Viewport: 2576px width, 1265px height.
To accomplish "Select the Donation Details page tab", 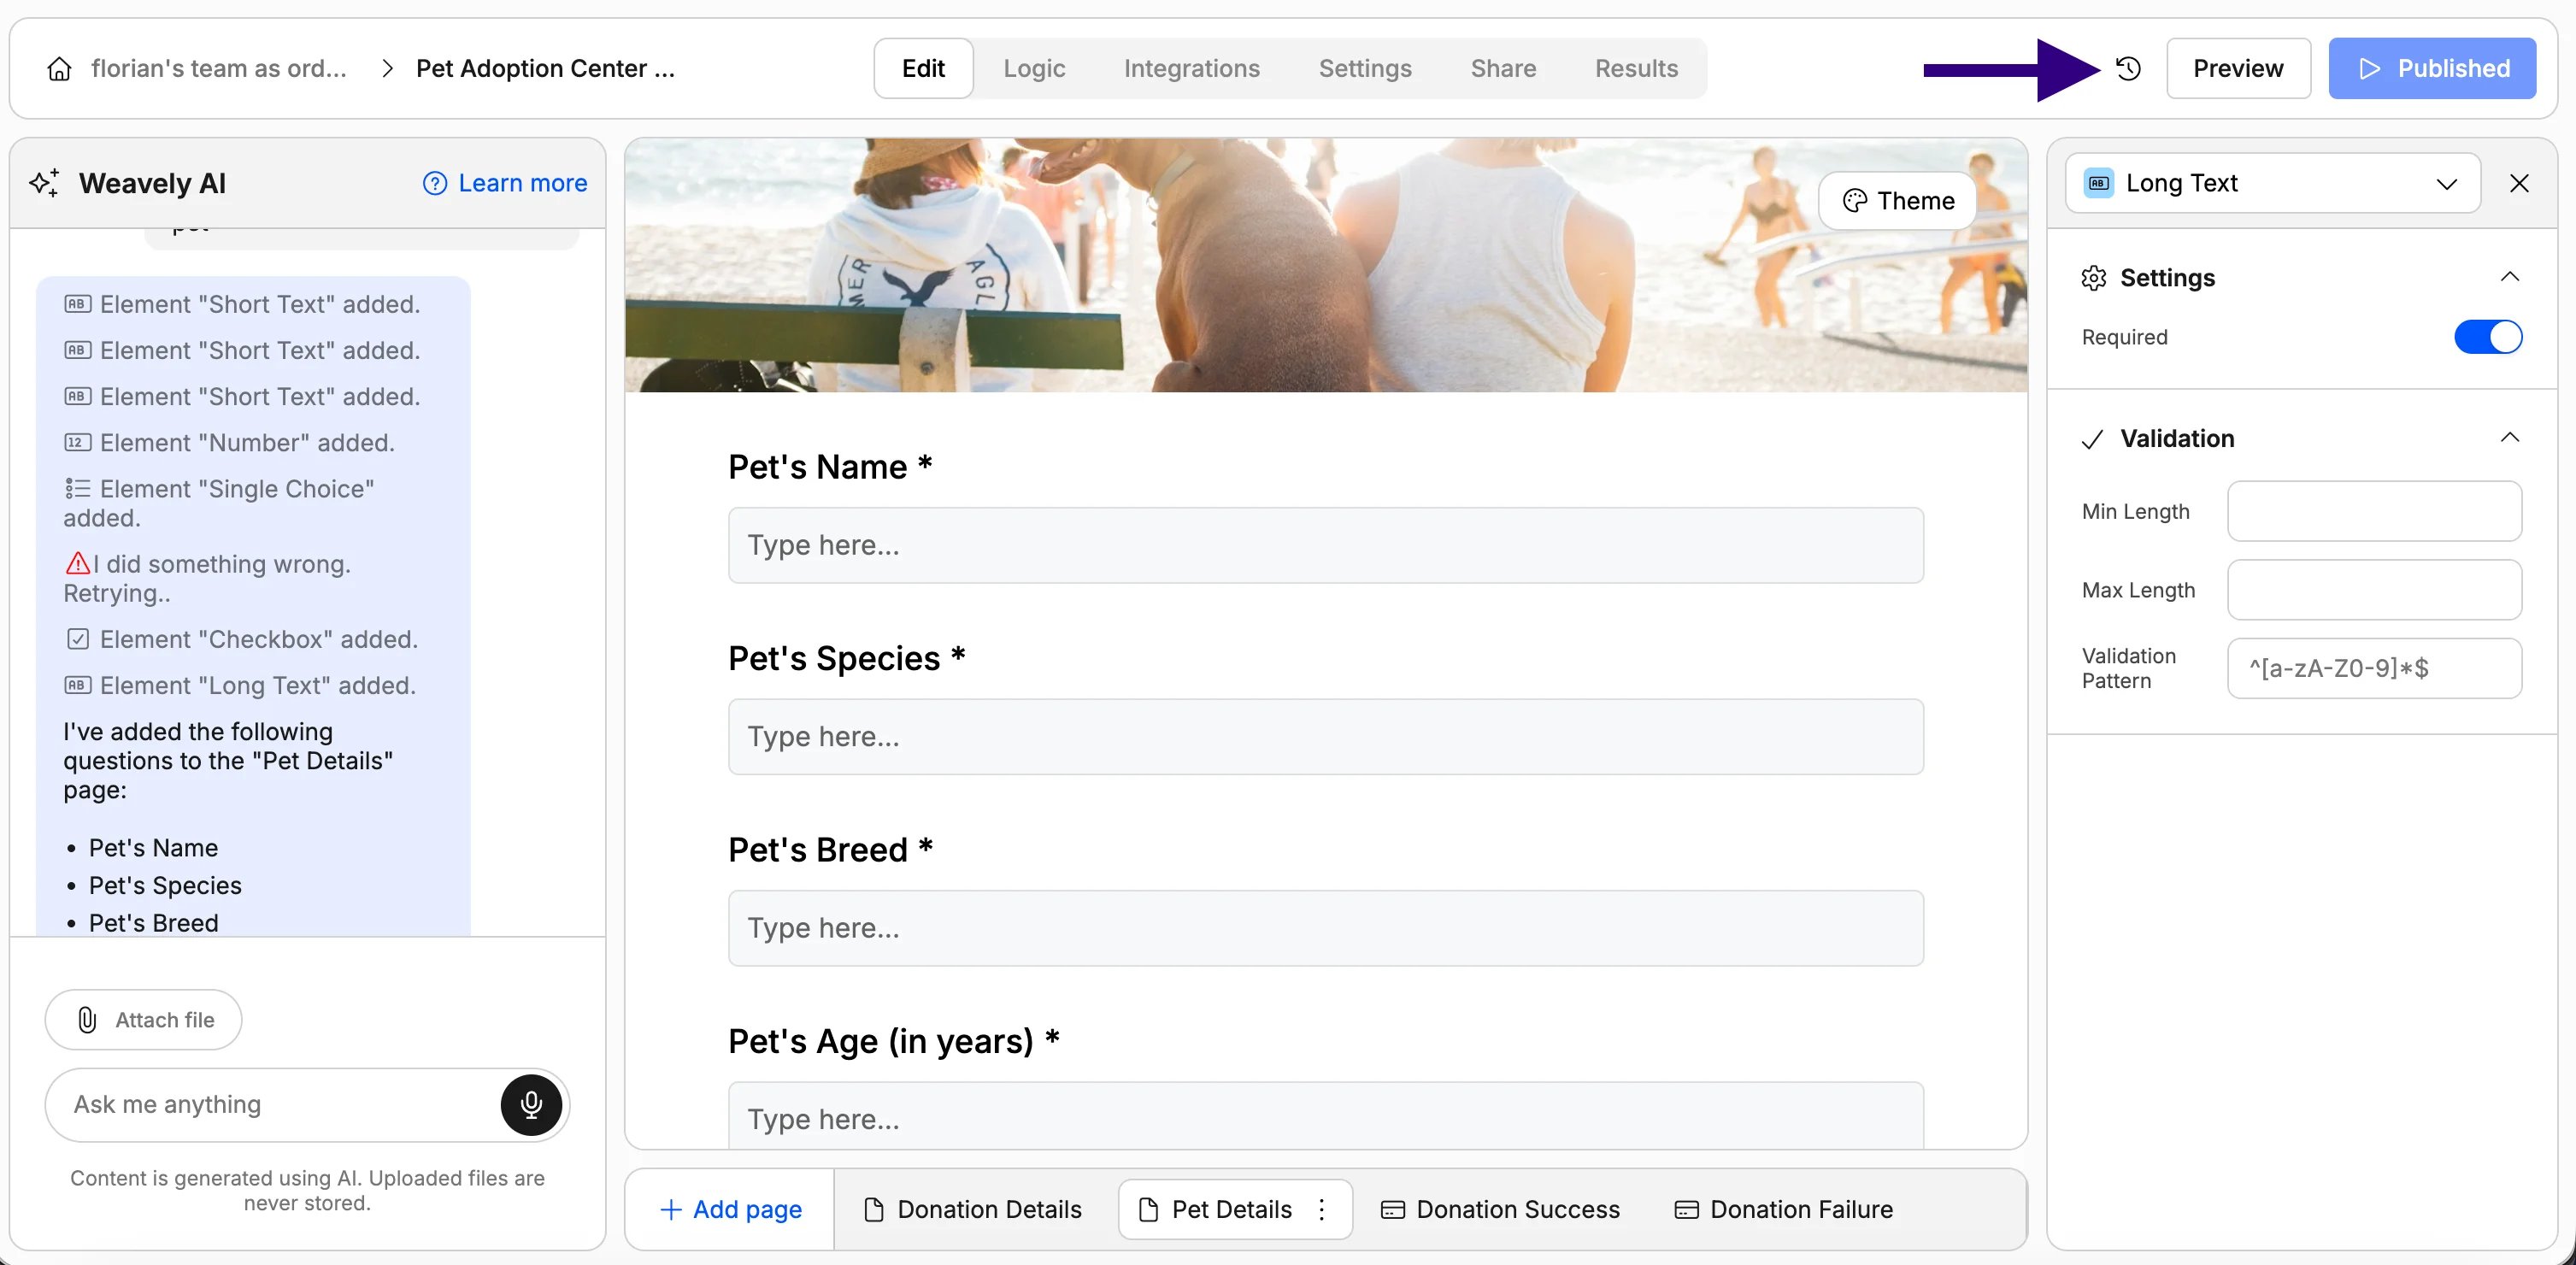I will pyautogui.click(x=972, y=1209).
